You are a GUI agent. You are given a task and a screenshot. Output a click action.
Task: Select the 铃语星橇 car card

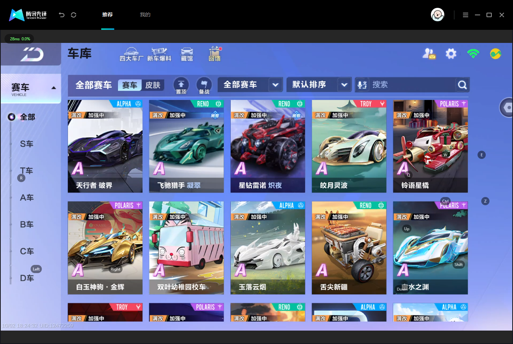(x=430, y=146)
